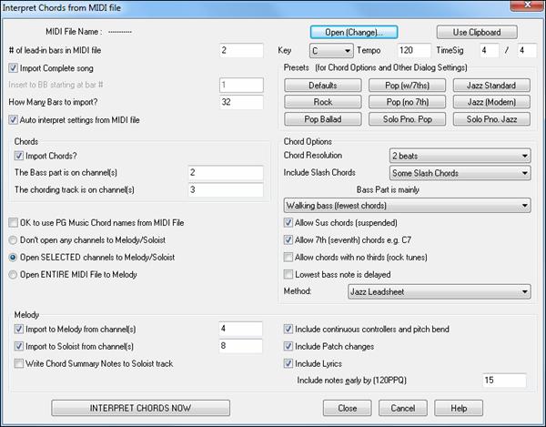Uncheck Import Complete song checkbox

click(12, 67)
